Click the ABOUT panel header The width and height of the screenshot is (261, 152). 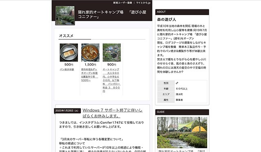(182, 12)
